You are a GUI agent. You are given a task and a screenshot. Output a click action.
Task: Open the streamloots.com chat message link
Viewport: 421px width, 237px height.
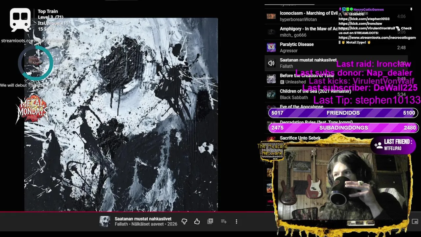377,38
